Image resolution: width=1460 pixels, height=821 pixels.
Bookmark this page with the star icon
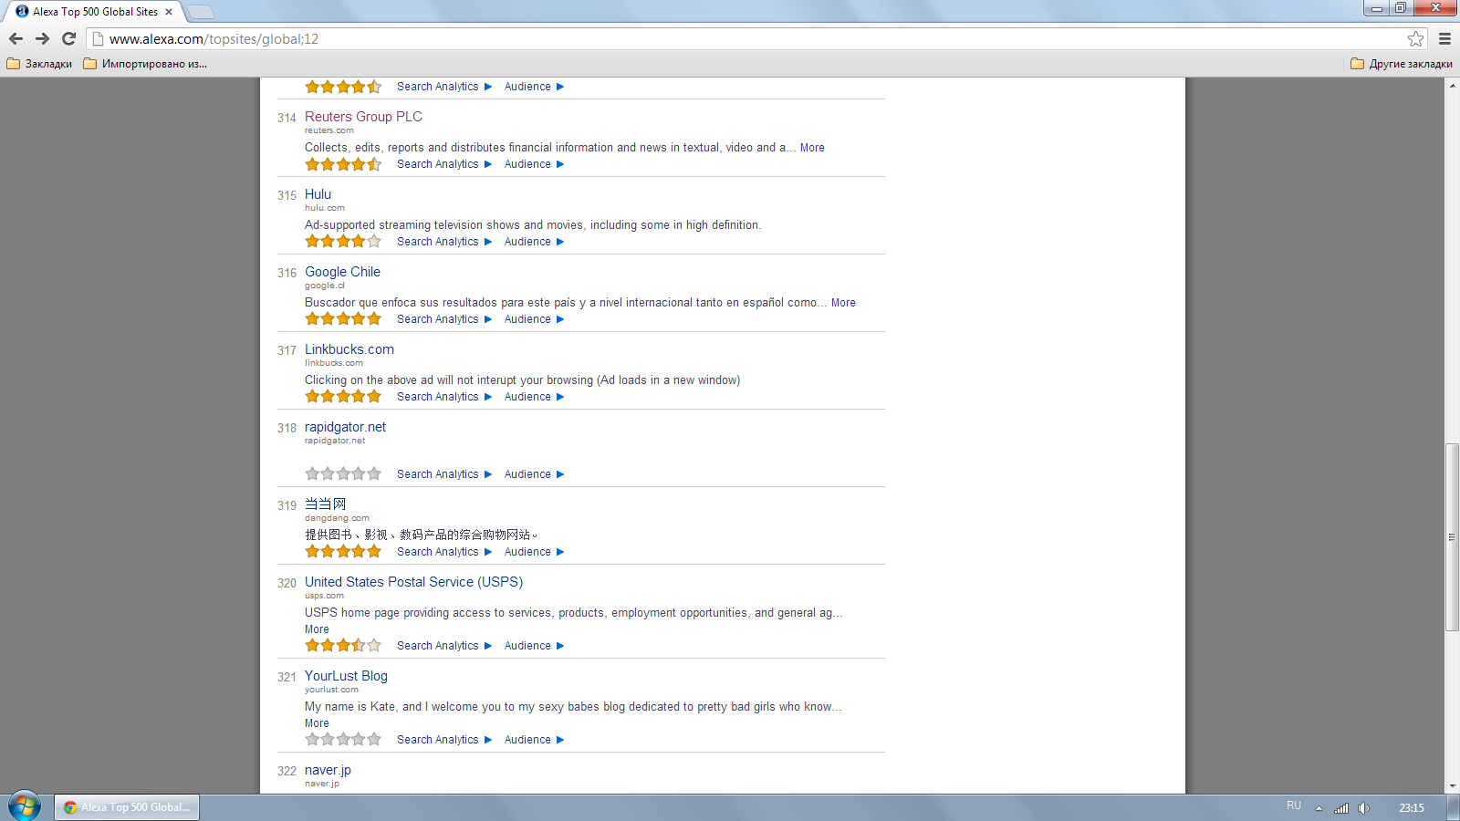pyautogui.click(x=1415, y=38)
